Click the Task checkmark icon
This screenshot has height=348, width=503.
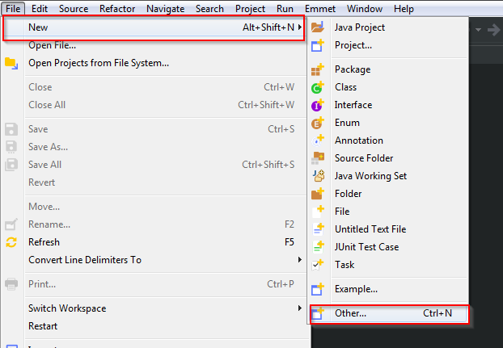(318, 265)
